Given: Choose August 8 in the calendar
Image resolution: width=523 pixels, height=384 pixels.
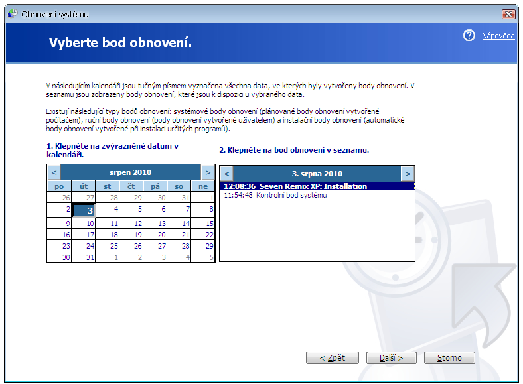Looking at the screenshot, I should 203,210.
